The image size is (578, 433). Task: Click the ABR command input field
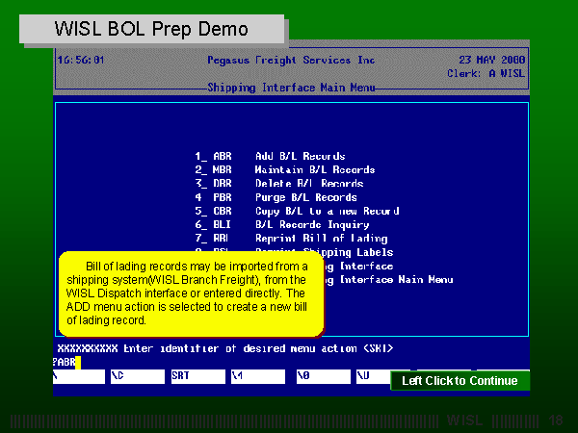pos(67,362)
